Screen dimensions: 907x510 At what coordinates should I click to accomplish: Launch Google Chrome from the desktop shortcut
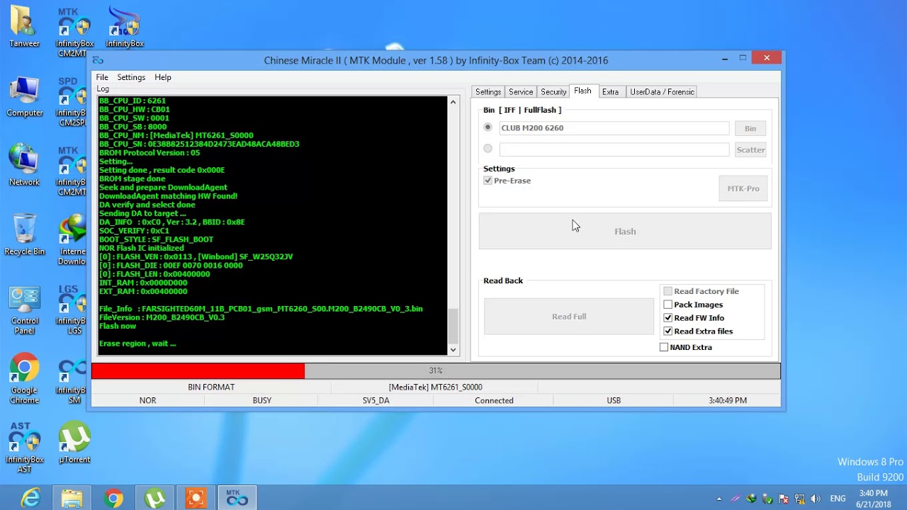coord(24,379)
